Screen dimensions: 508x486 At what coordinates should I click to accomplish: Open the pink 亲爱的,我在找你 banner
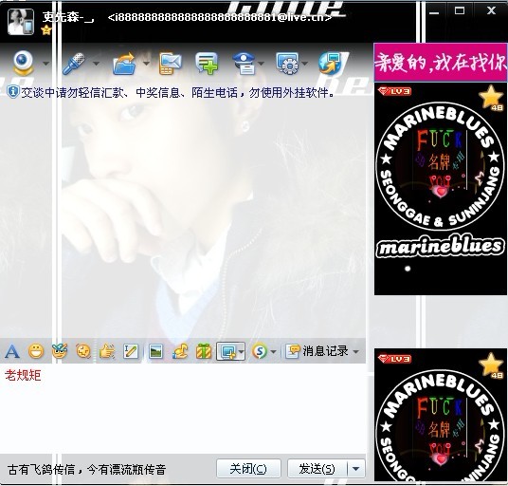coord(441,62)
